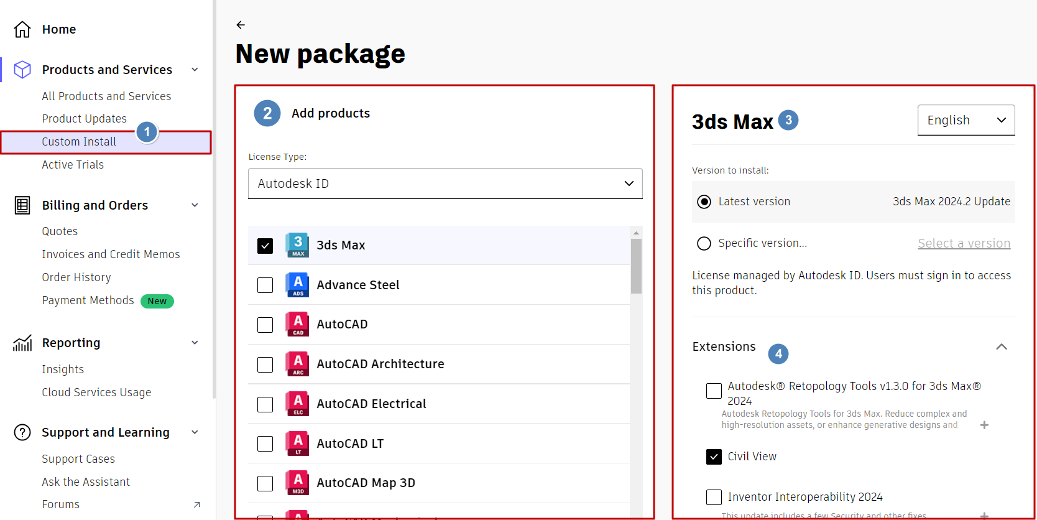Click the Select a version link

(964, 243)
